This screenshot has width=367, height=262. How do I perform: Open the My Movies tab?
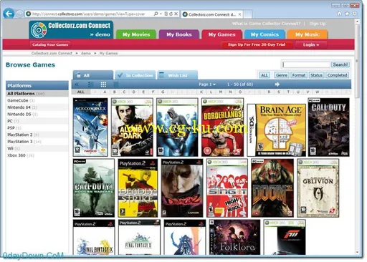coord(136,34)
